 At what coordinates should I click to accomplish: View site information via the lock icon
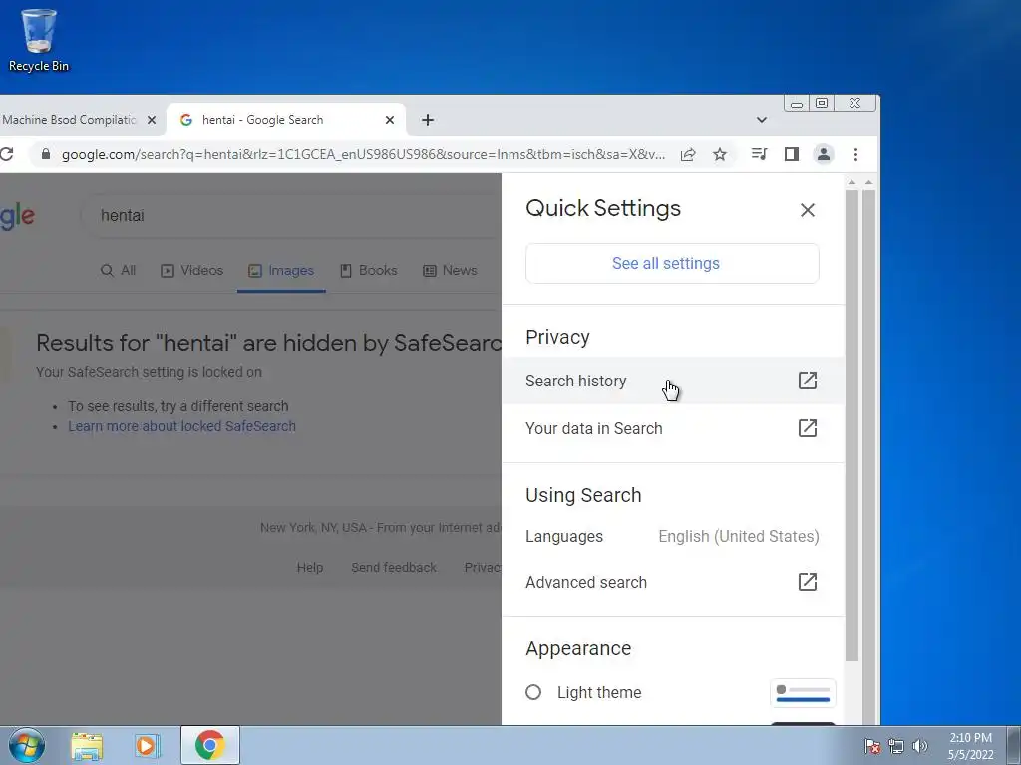click(x=45, y=154)
